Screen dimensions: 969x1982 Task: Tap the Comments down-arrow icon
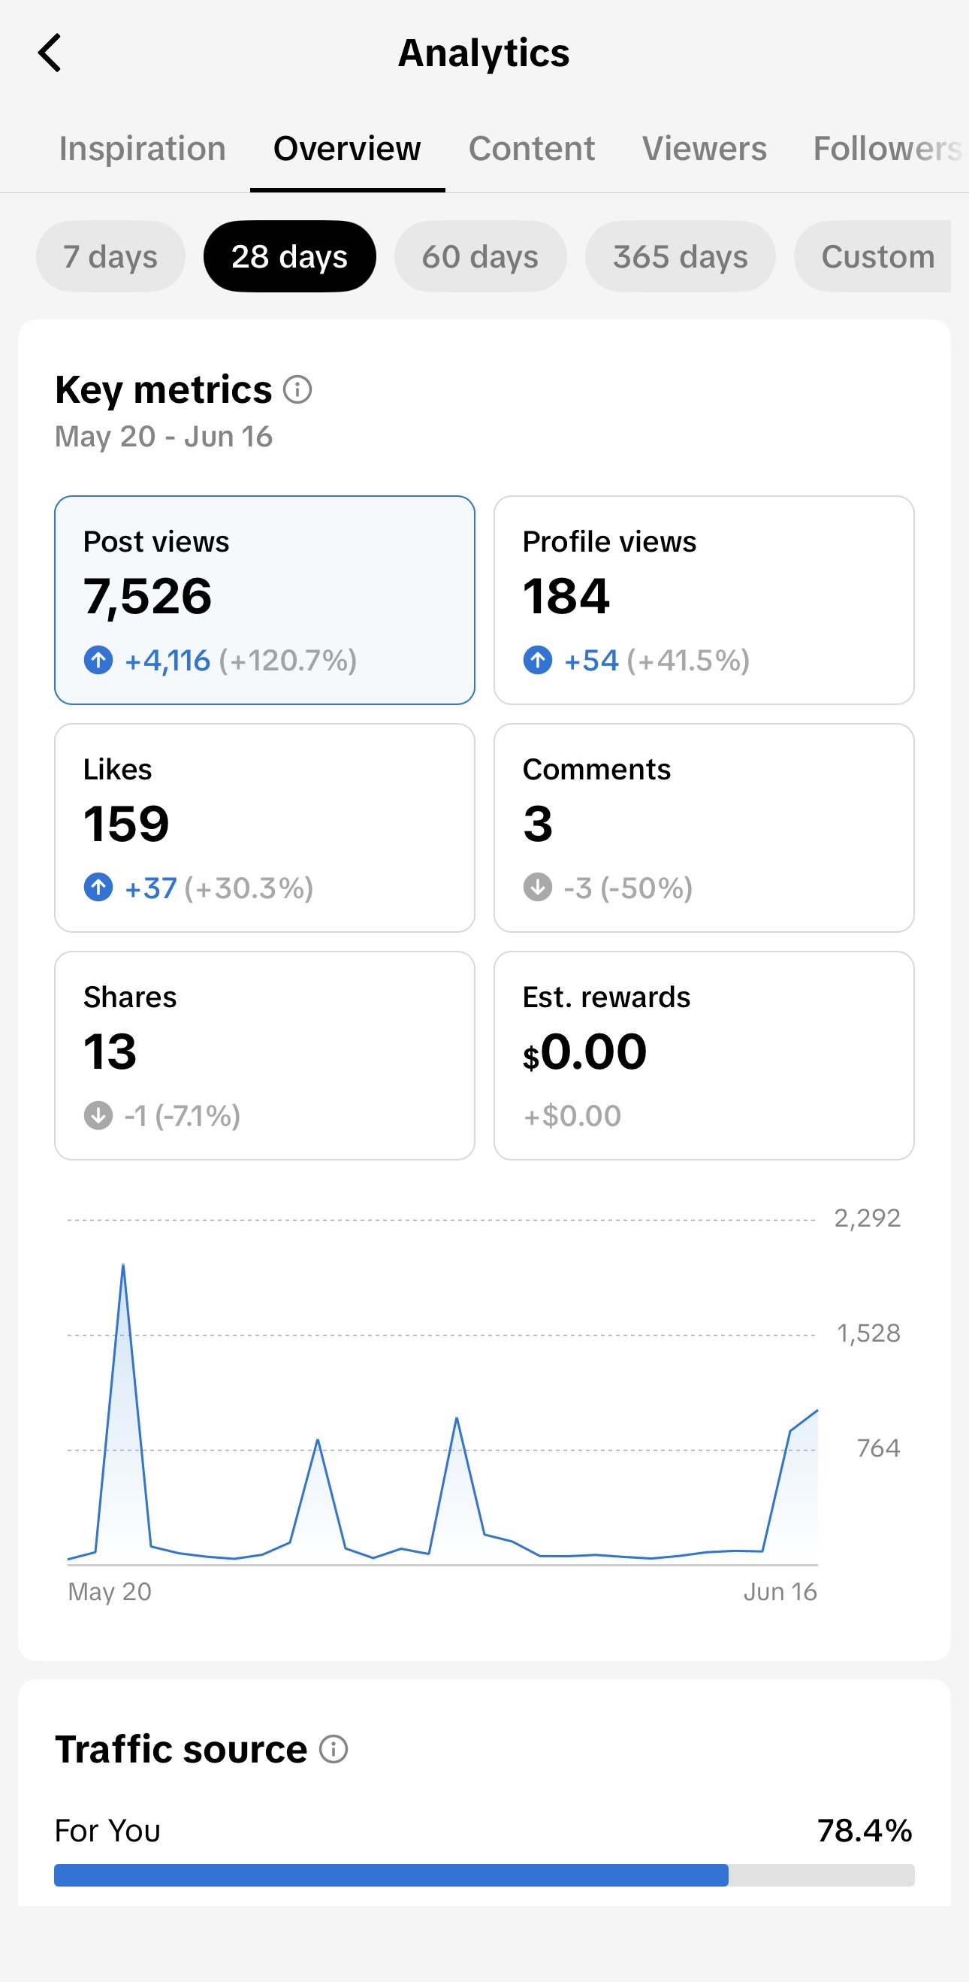click(538, 887)
